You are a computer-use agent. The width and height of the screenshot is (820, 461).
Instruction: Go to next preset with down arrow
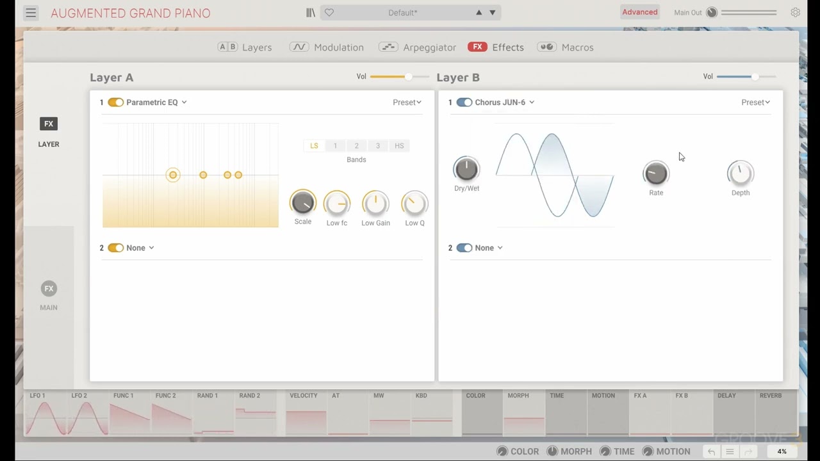pyautogui.click(x=493, y=13)
